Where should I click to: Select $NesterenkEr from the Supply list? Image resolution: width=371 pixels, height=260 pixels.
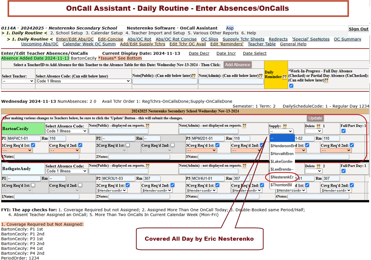pyautogui.click(x=282, y=177)
